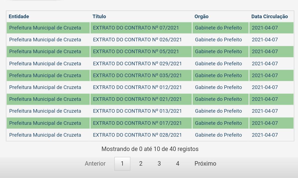
Task: Open EXTRATO DO CONTRATO Nº 026/2021
Action: click(137, 40)
